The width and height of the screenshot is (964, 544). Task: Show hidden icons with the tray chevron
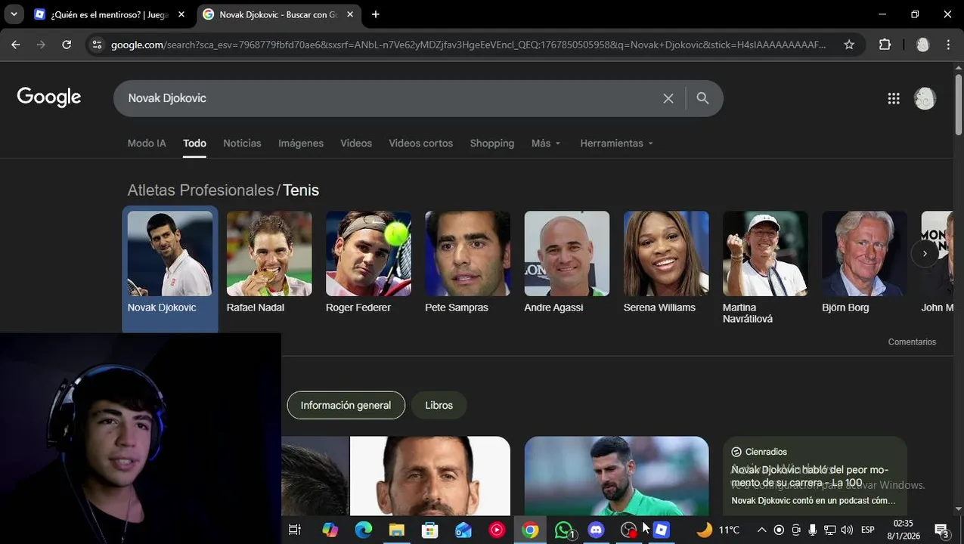761,530
